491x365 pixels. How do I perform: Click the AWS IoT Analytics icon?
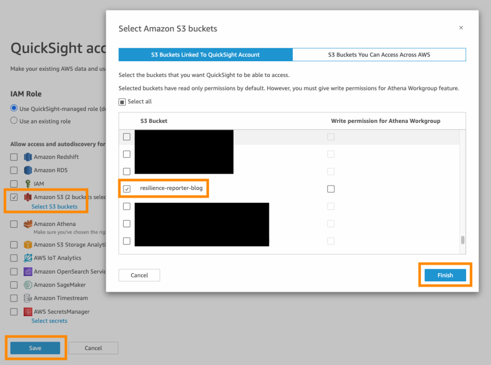click(x=27, y=258)
